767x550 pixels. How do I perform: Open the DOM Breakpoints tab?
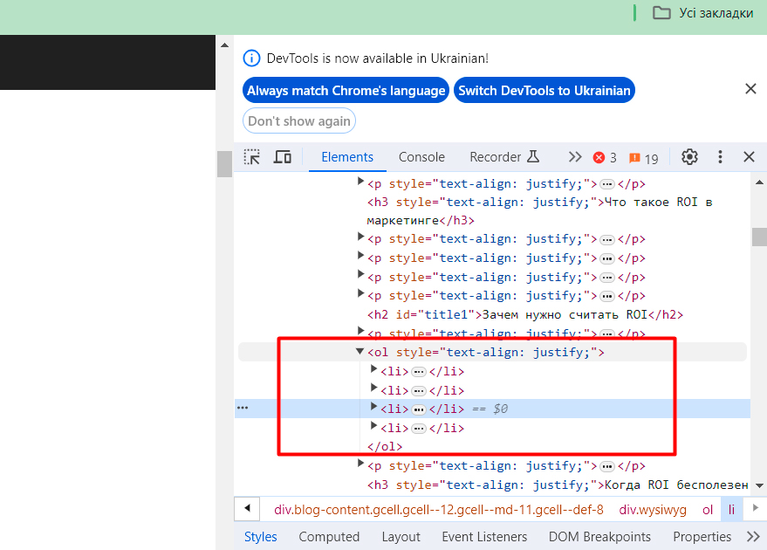coord(599,537)
